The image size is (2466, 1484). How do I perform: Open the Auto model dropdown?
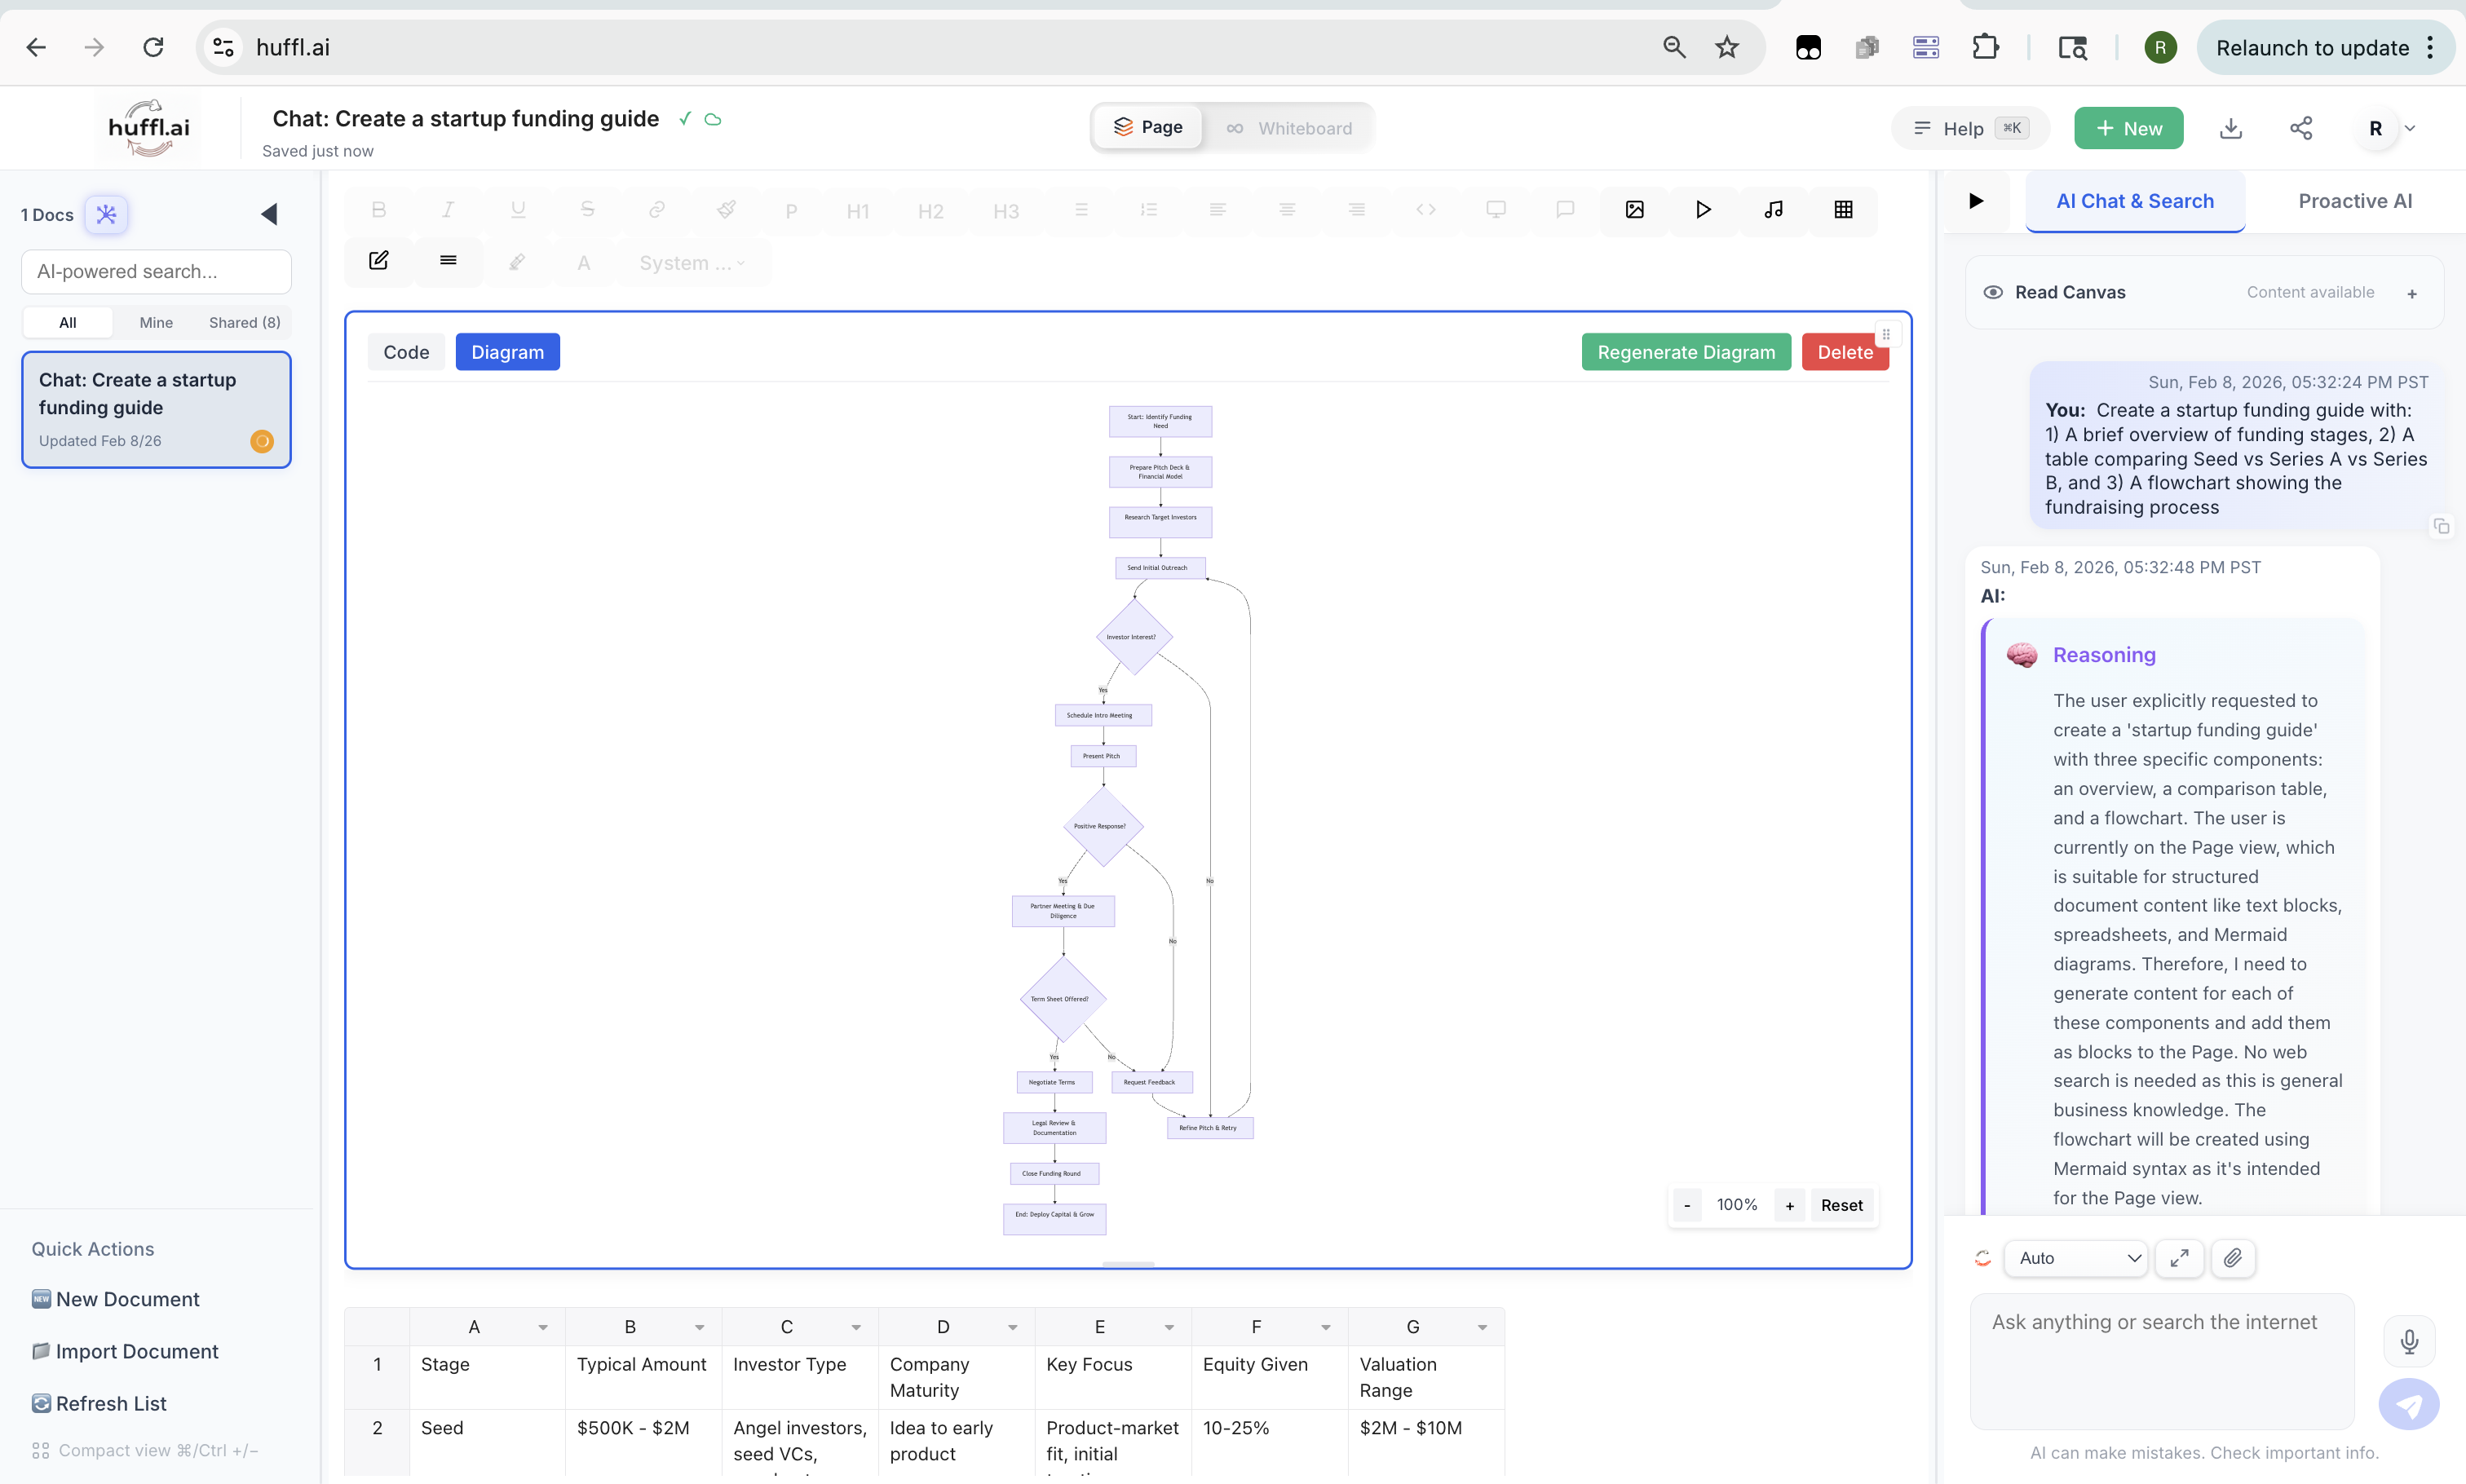pyautogui.click(x=2077, y=1258)
